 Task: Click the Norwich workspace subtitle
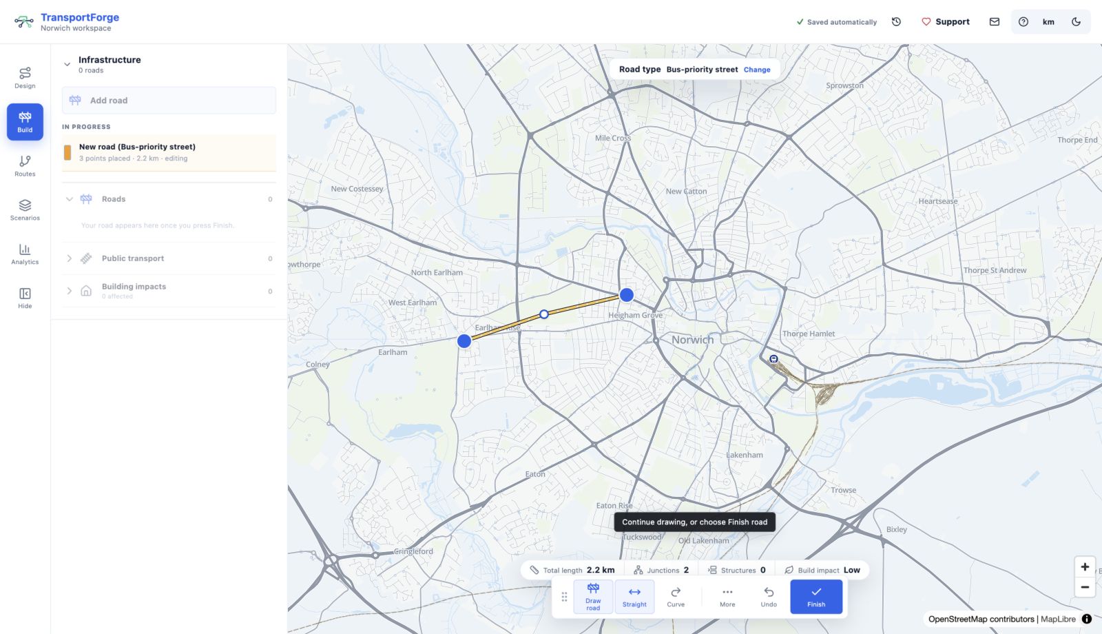pyautogui.click(x=76, y=28)
